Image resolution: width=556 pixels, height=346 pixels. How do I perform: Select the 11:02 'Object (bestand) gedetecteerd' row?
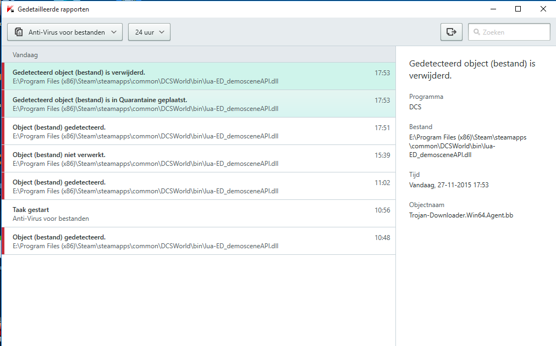coord(199,186)
